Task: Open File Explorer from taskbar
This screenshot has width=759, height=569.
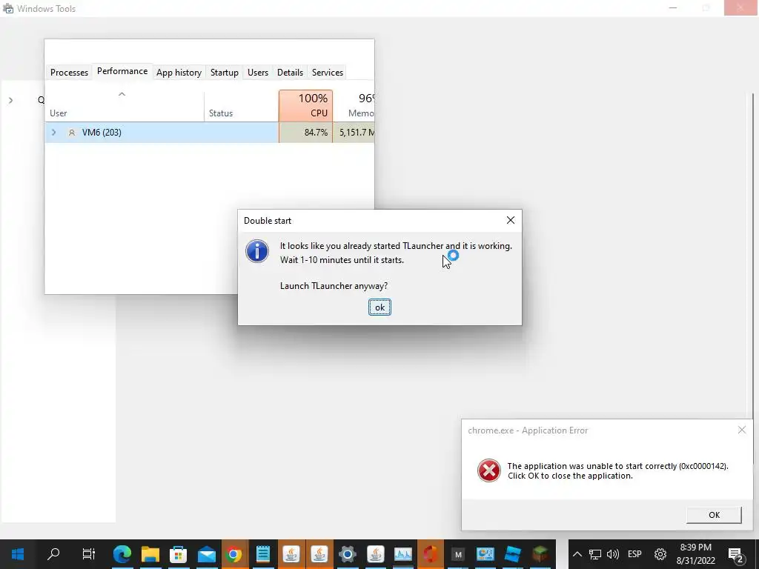Action: click(x=150, y=554)
